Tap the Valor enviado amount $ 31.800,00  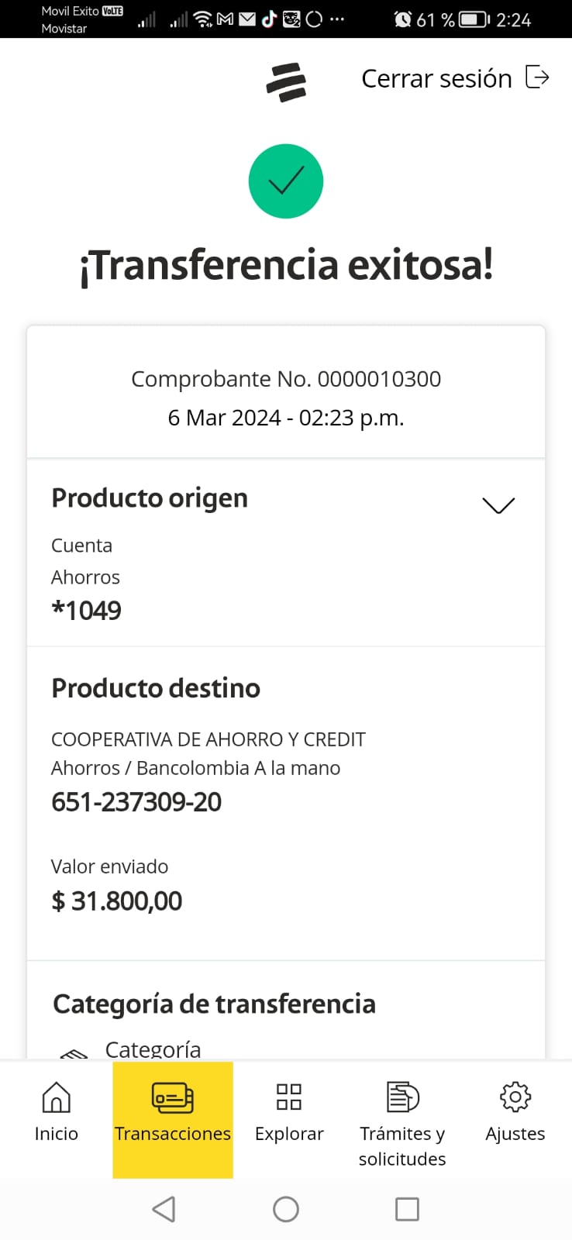point(117,901)
